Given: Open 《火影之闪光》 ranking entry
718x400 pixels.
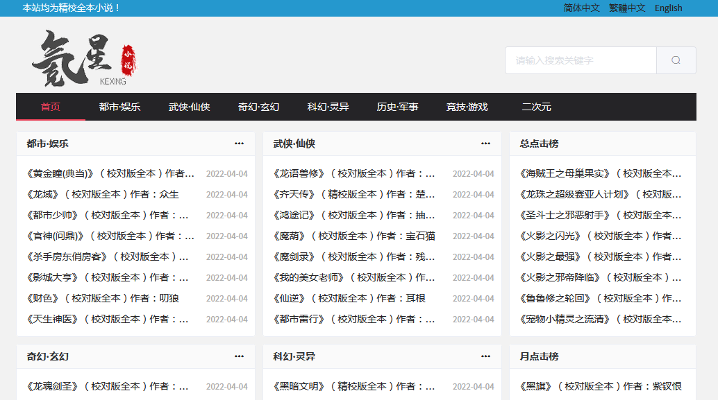Looking at the screenshot, I should point(601,236).
